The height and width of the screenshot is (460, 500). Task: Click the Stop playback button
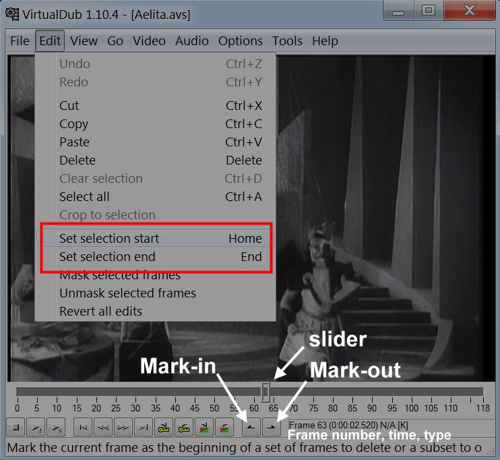pos(16,427)
